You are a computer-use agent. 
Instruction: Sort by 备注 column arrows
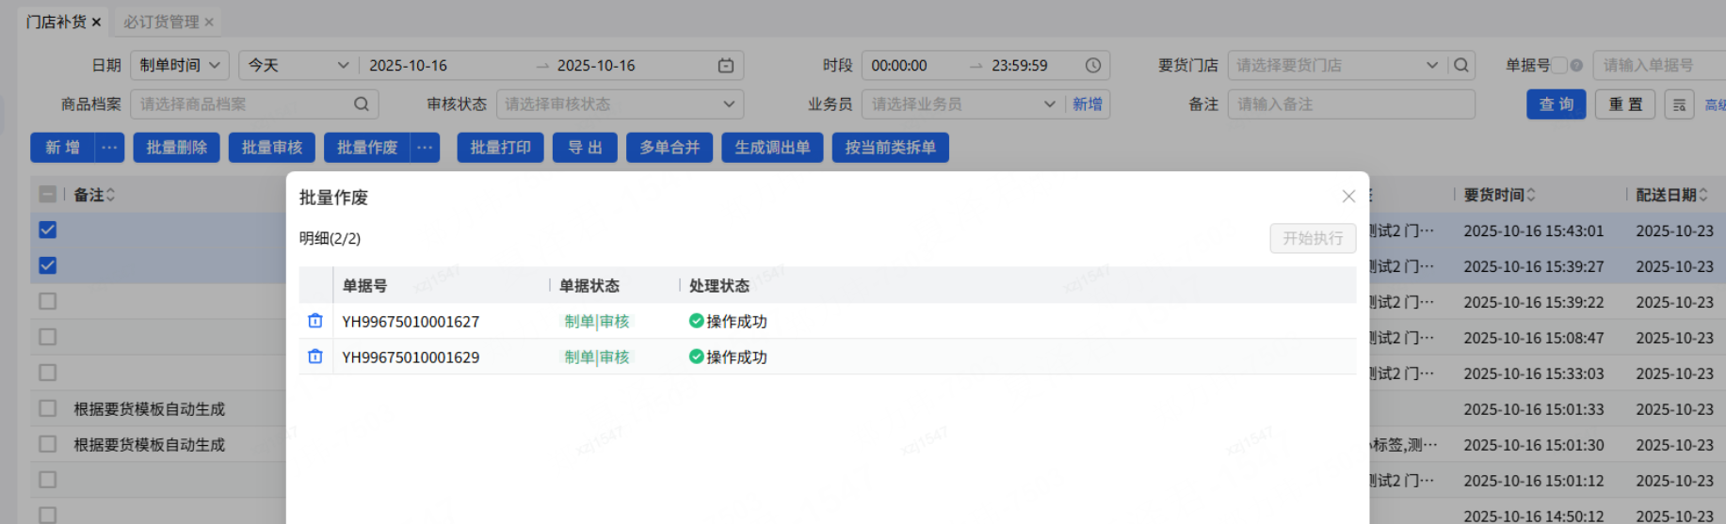coord(110,195)
